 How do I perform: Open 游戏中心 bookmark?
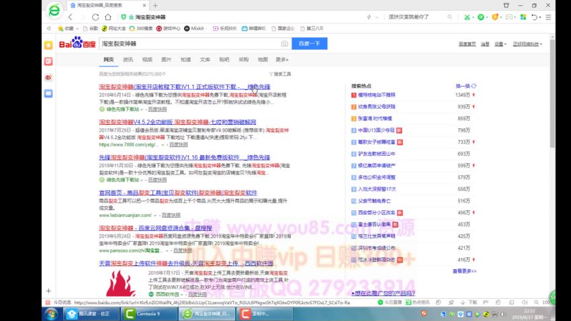point(168,28)
